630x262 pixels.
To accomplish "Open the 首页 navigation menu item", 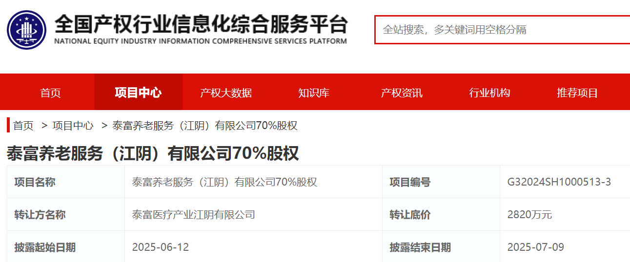I will [50, 93].
